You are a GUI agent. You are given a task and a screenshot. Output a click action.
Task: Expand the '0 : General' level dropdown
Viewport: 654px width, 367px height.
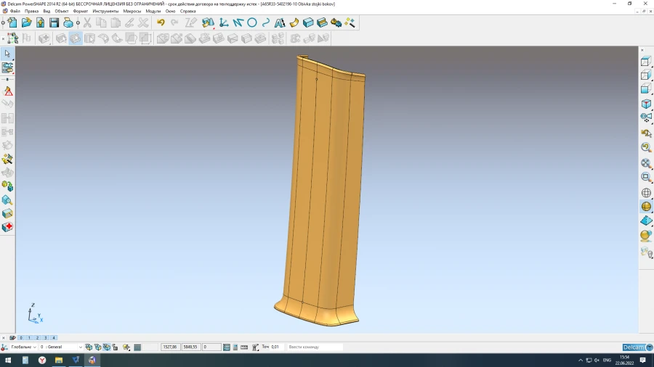(x=79, y=347)
